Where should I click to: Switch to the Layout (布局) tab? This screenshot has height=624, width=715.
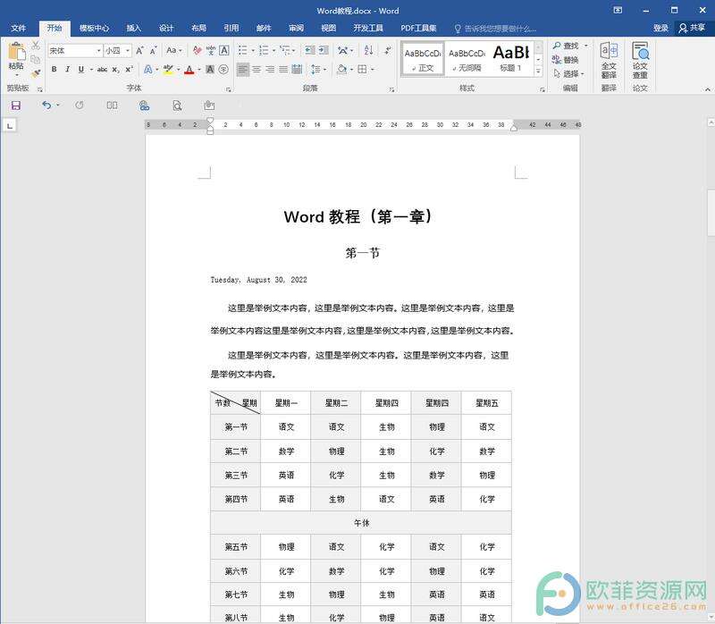198,28
